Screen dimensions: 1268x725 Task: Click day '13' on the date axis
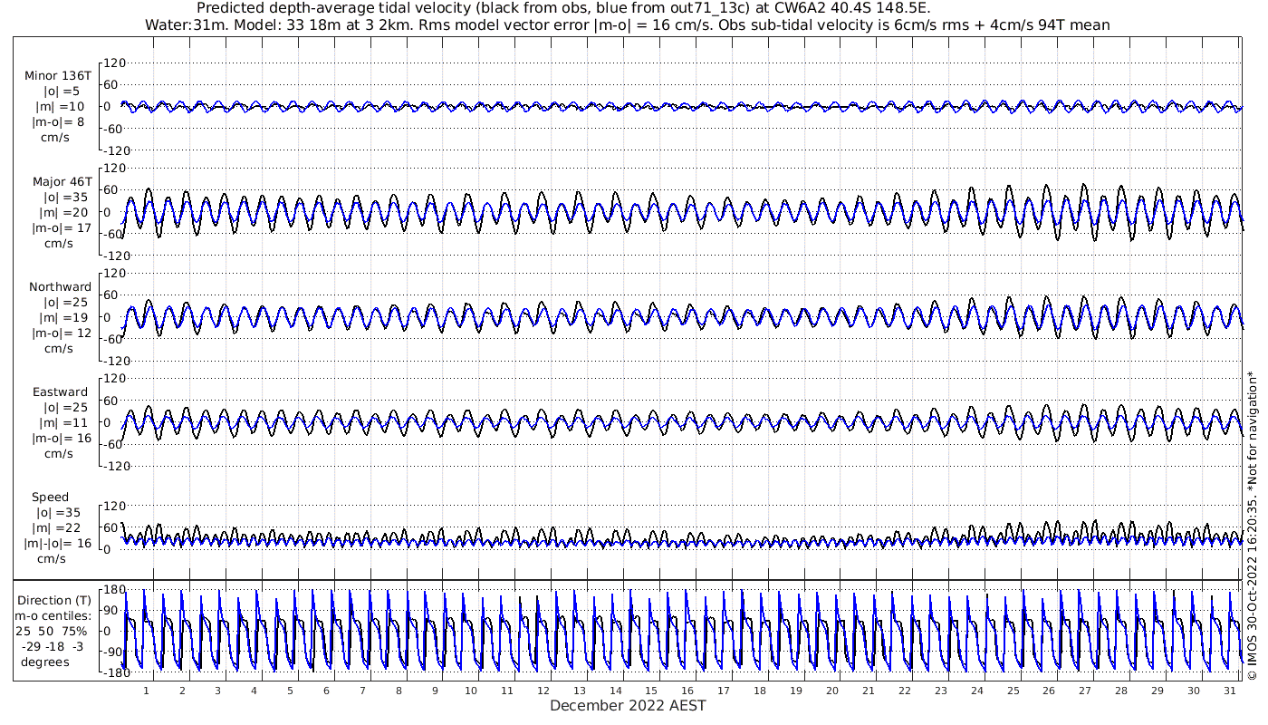[580, 691]
